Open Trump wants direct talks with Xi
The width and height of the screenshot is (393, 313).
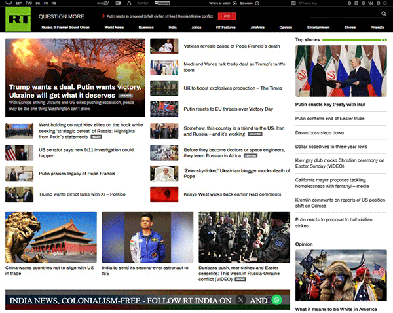click(82, 194)
